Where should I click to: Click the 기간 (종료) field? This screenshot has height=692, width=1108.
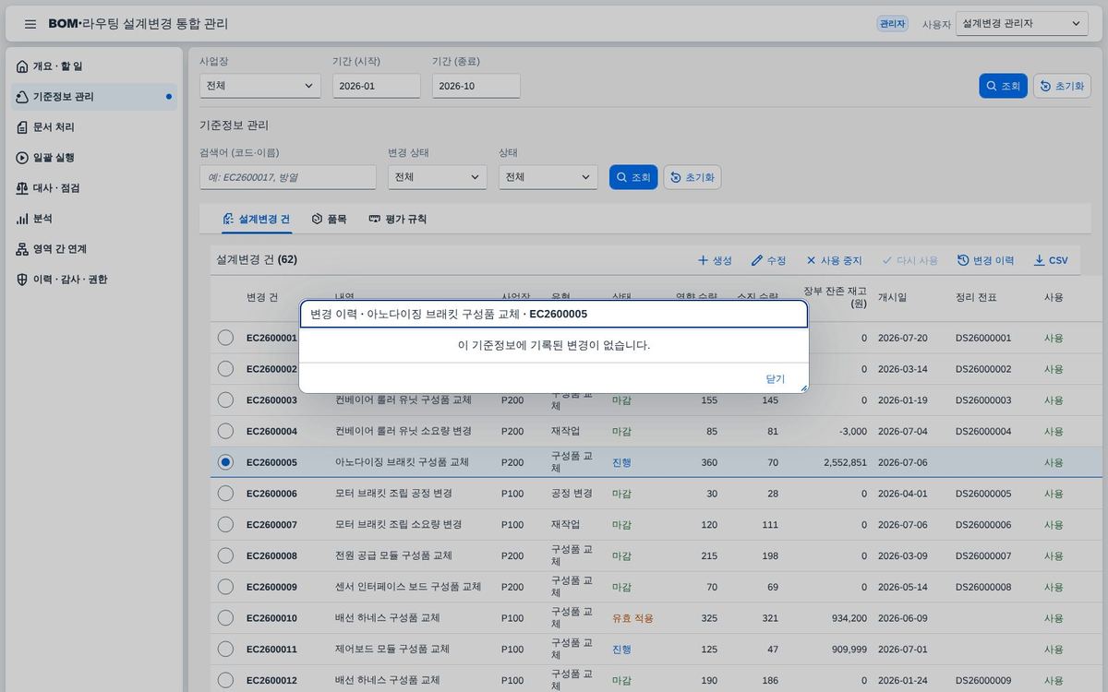(x=476, y=86)
